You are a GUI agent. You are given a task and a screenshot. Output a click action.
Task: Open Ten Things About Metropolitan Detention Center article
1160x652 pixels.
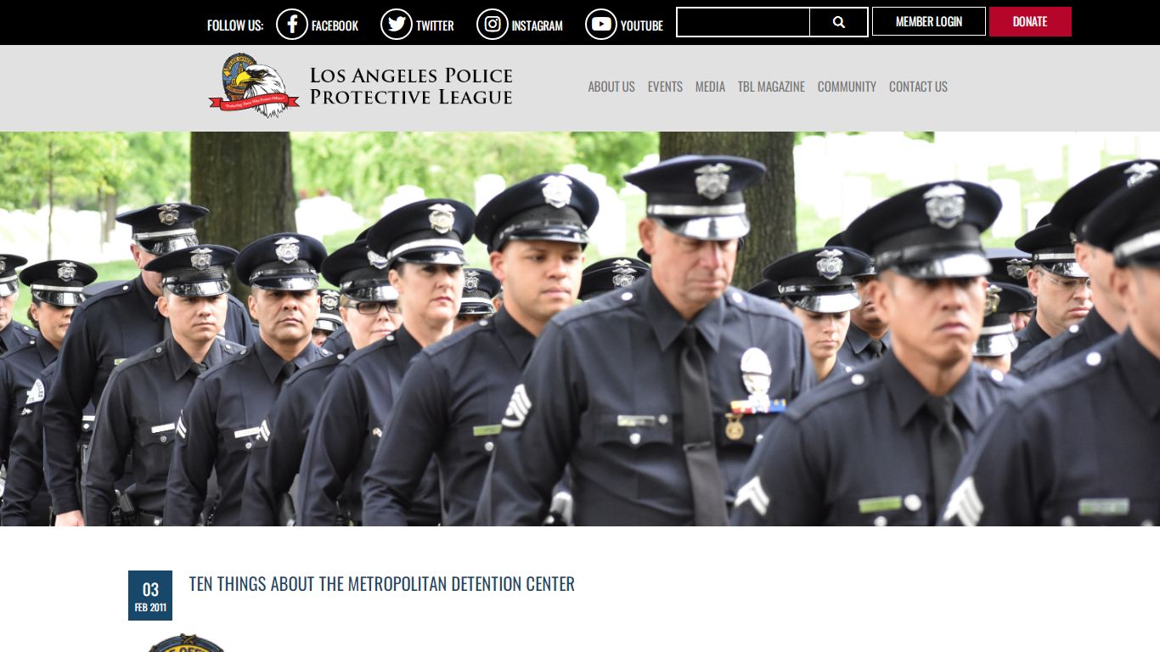click(x=382, y=584)
